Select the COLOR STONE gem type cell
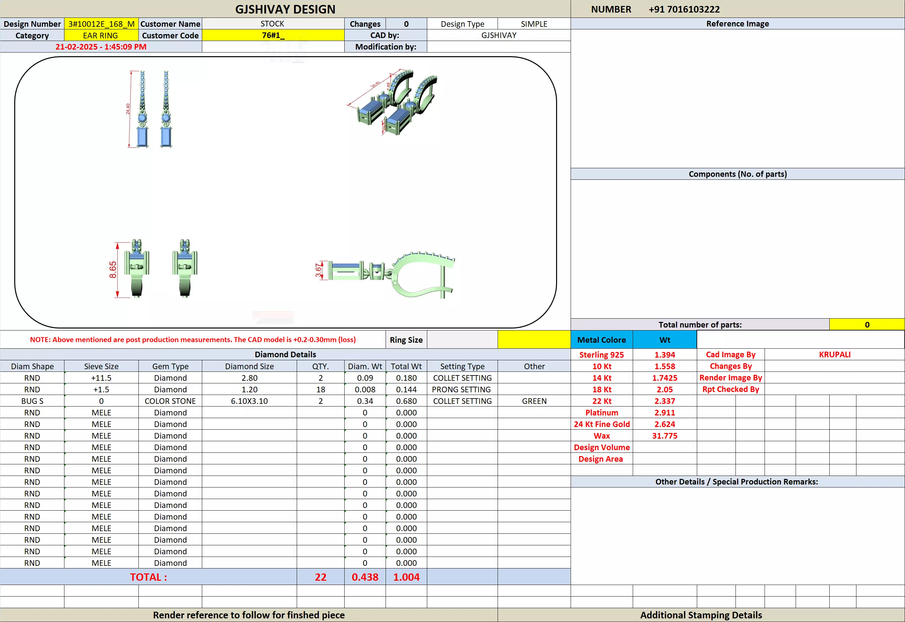Screen dimensions: 905x622 (x=170, y=401)
